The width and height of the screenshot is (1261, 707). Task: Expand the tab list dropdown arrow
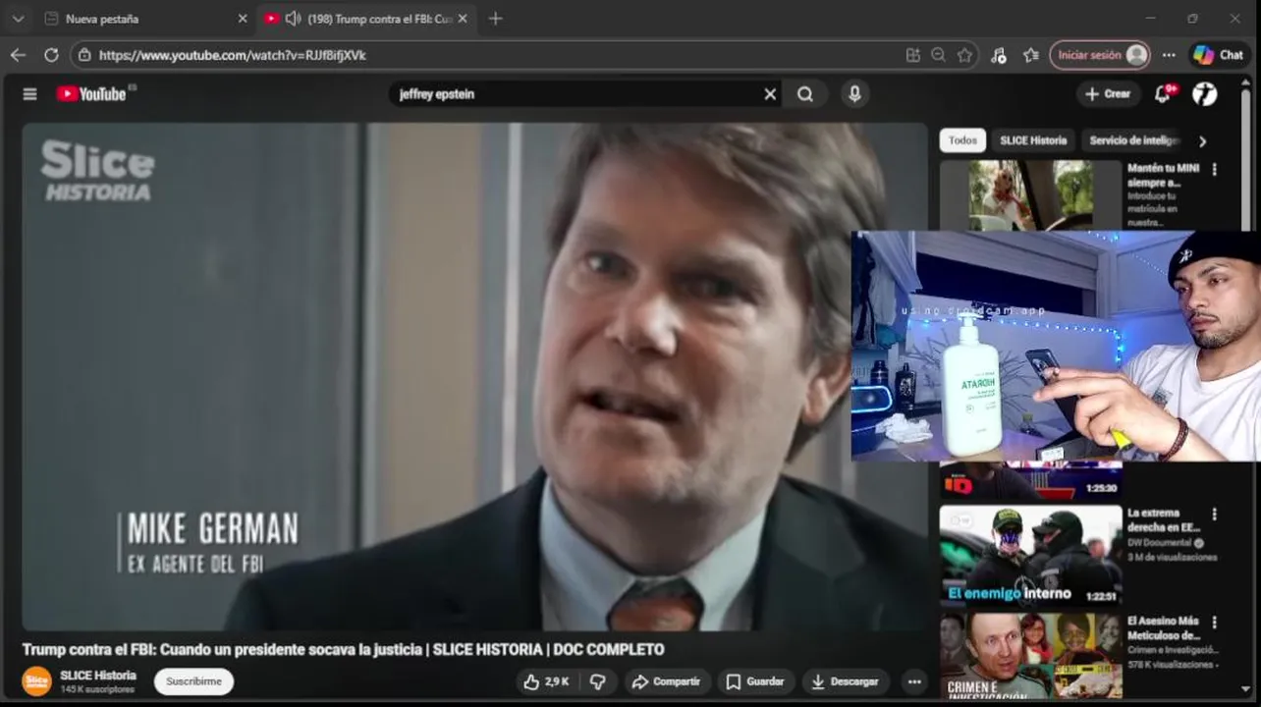[18, 19]
